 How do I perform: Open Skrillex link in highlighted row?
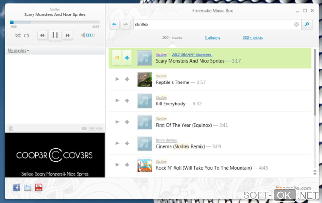click(161, 55)
